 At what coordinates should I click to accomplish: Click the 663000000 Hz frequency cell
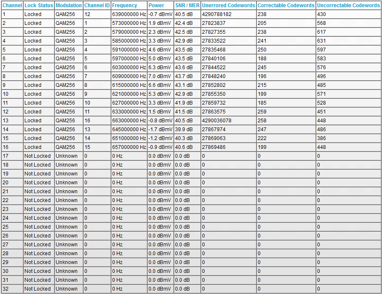click(x=129, y=121)
